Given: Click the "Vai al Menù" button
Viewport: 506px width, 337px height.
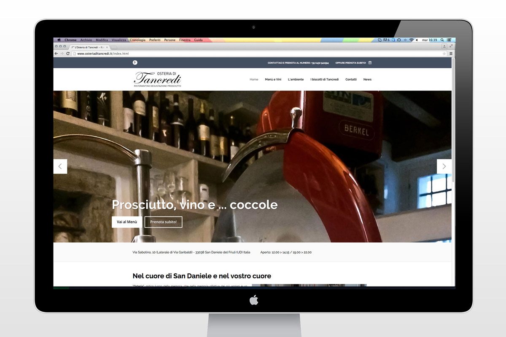Looking at the screenshot, I should tap(126, 222).
